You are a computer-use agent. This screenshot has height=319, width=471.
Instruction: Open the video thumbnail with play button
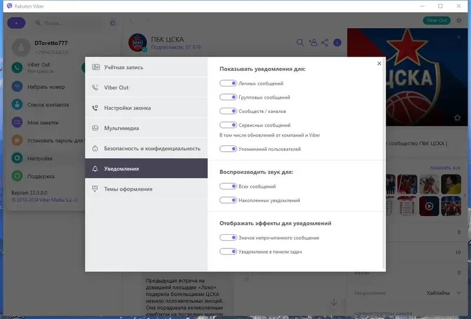429,206
